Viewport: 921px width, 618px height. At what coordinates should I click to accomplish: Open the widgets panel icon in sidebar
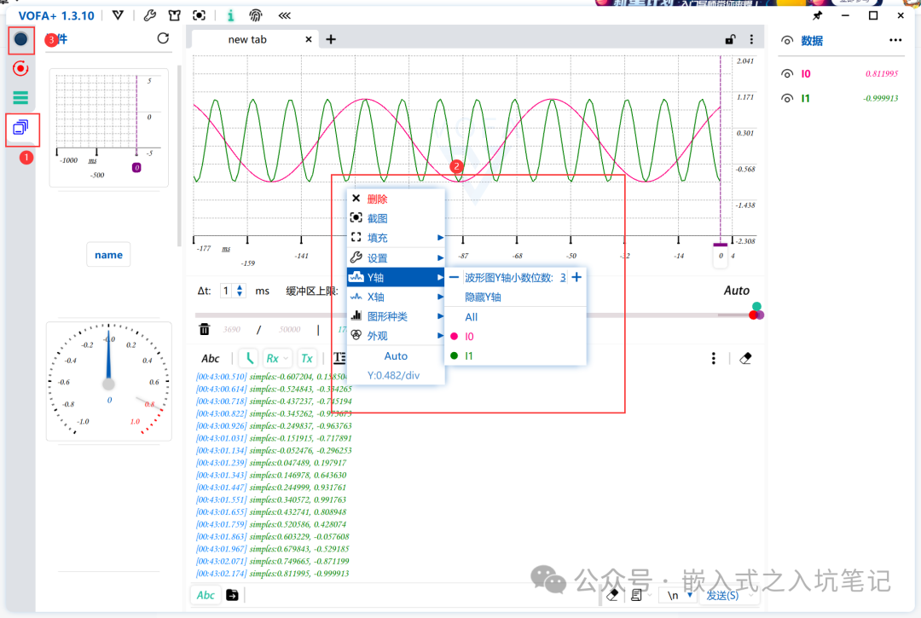(20, 127)
